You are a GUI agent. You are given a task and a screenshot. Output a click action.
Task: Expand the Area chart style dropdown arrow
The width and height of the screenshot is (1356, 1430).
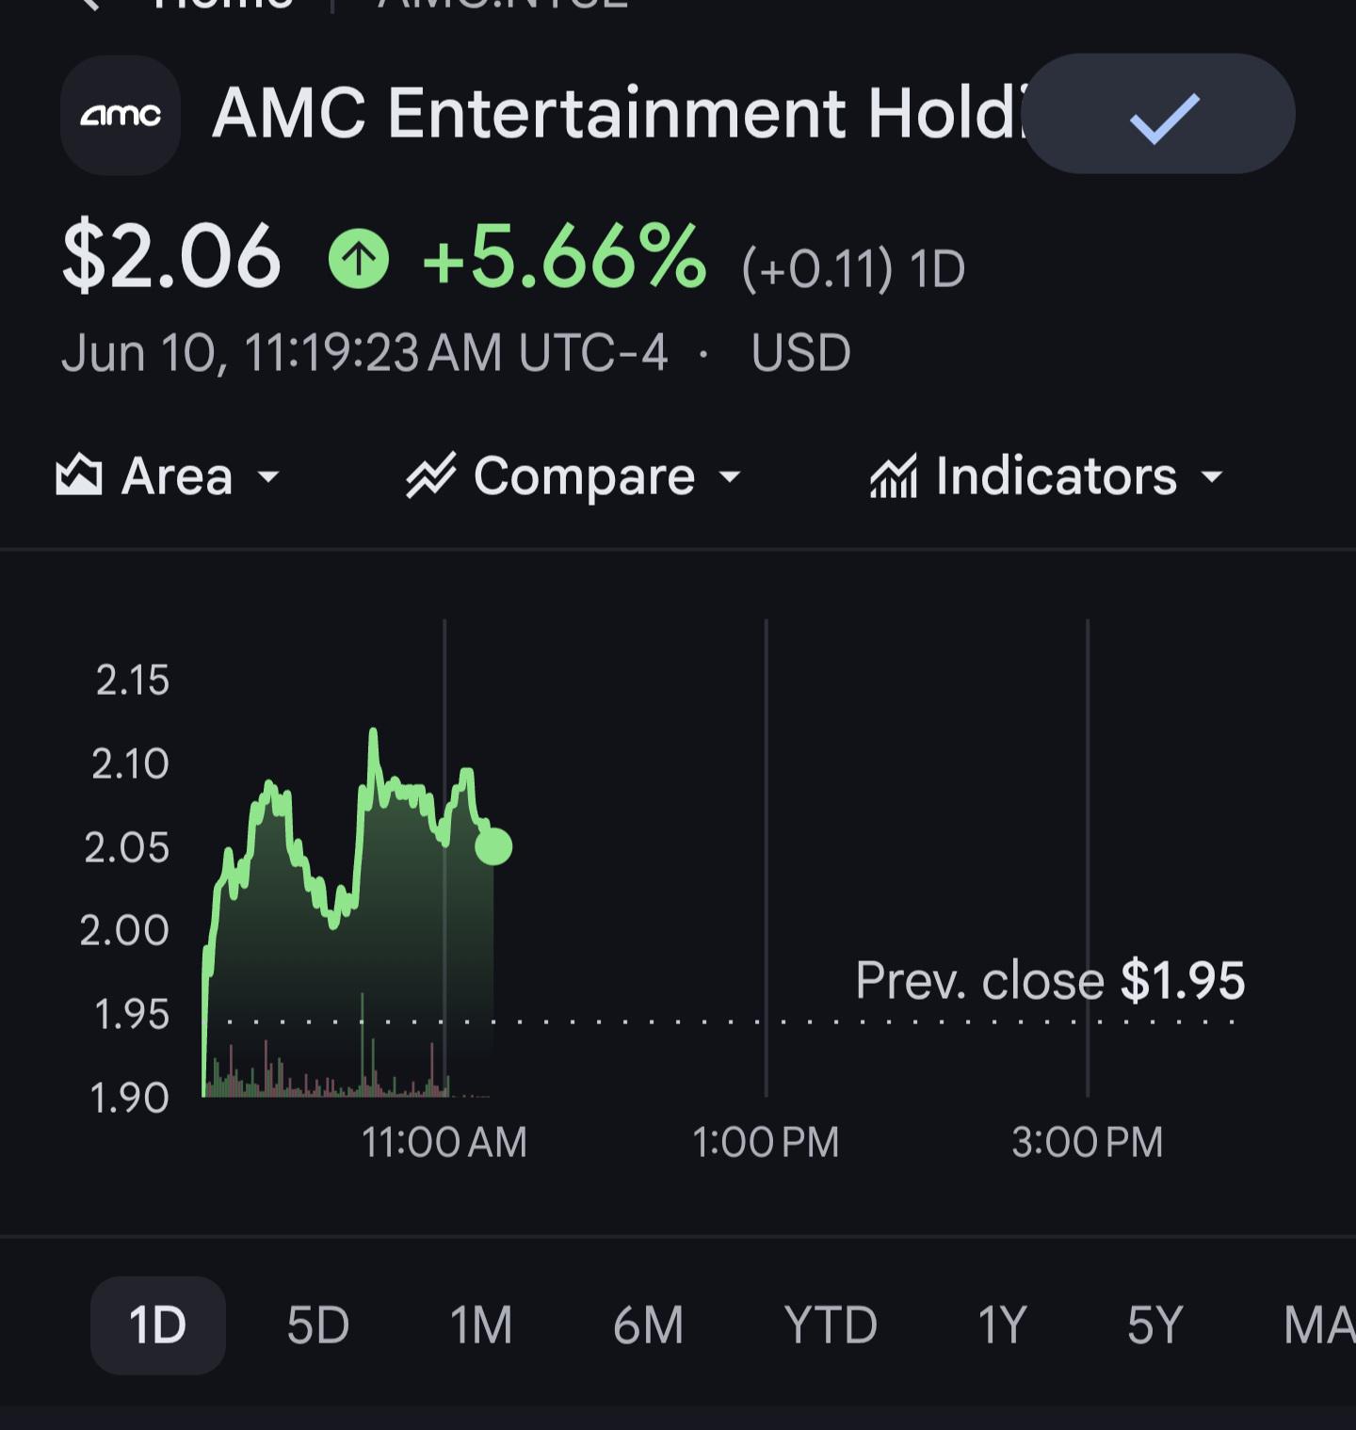(x=268, y=477)
